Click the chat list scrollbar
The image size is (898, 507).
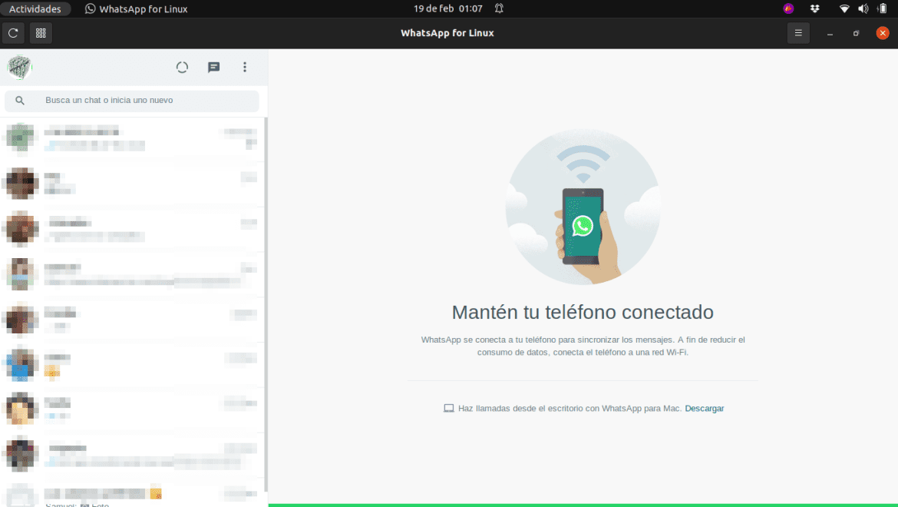(x=265, y=303)
